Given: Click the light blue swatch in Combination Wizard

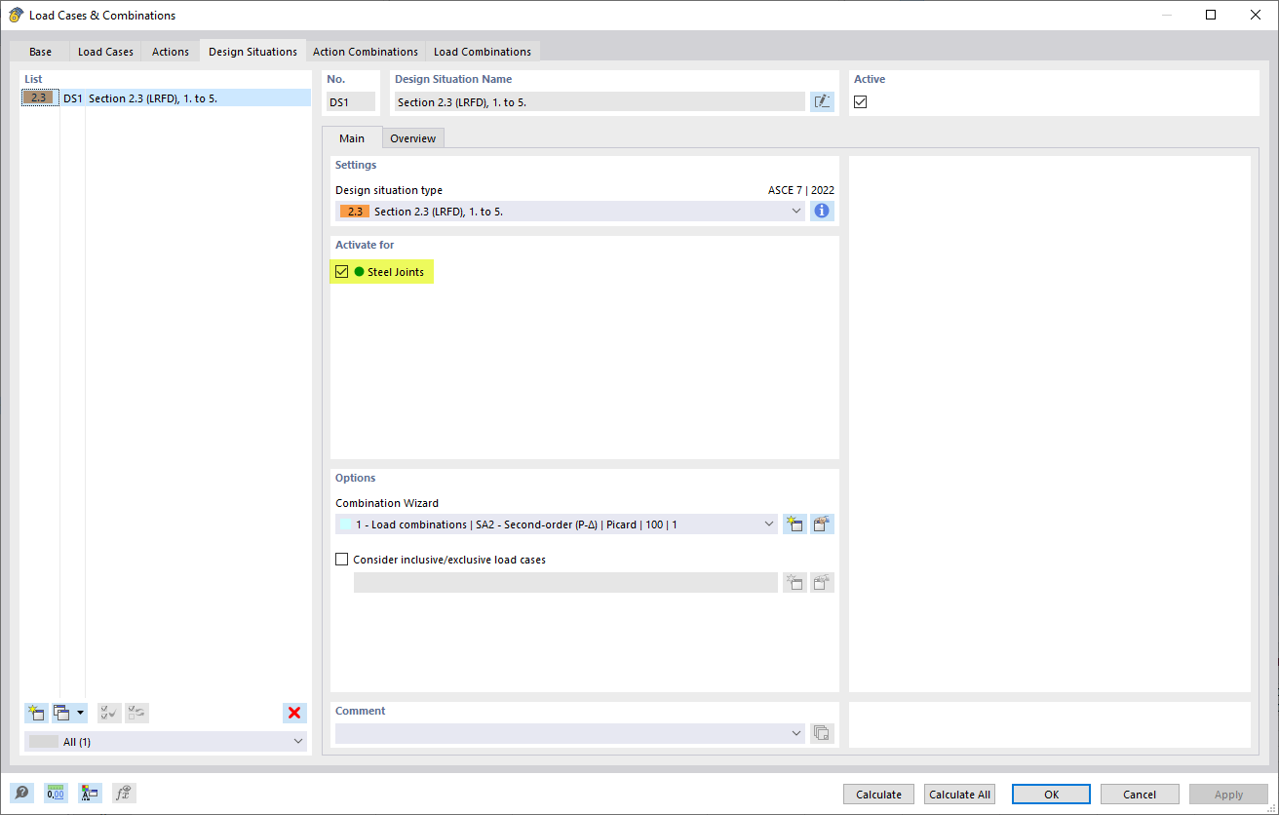Looking at the screenshot, I should pos(345,524).
